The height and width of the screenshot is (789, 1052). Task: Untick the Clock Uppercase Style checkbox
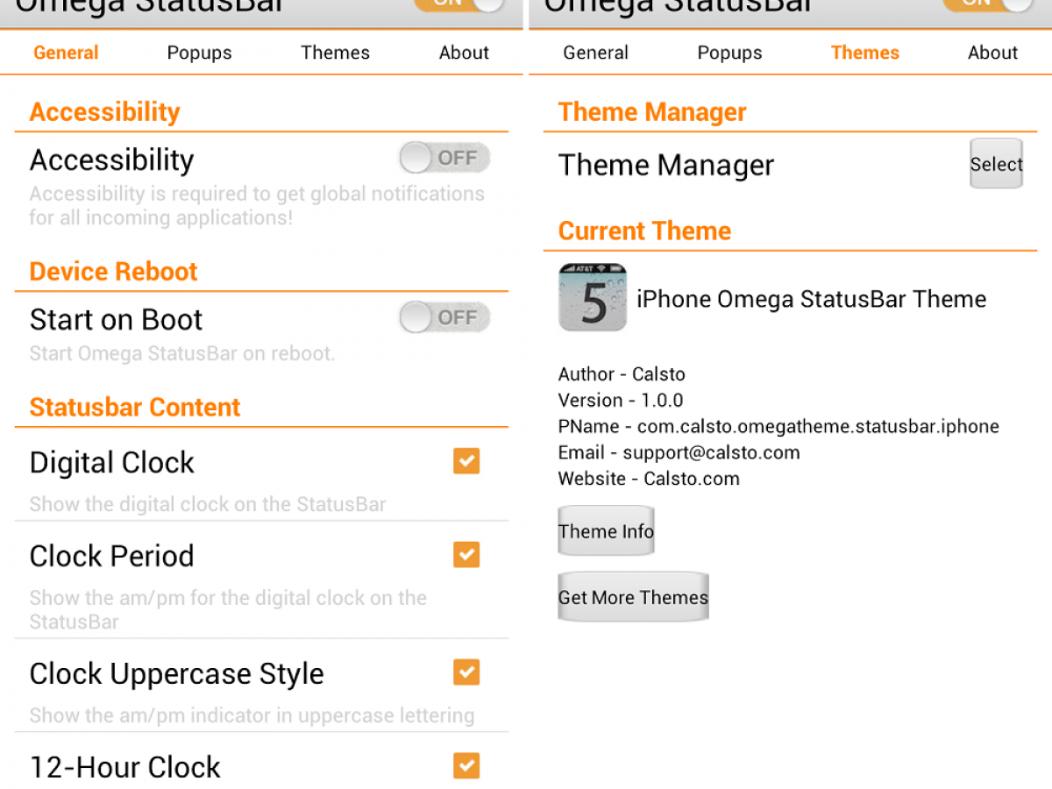466,672
